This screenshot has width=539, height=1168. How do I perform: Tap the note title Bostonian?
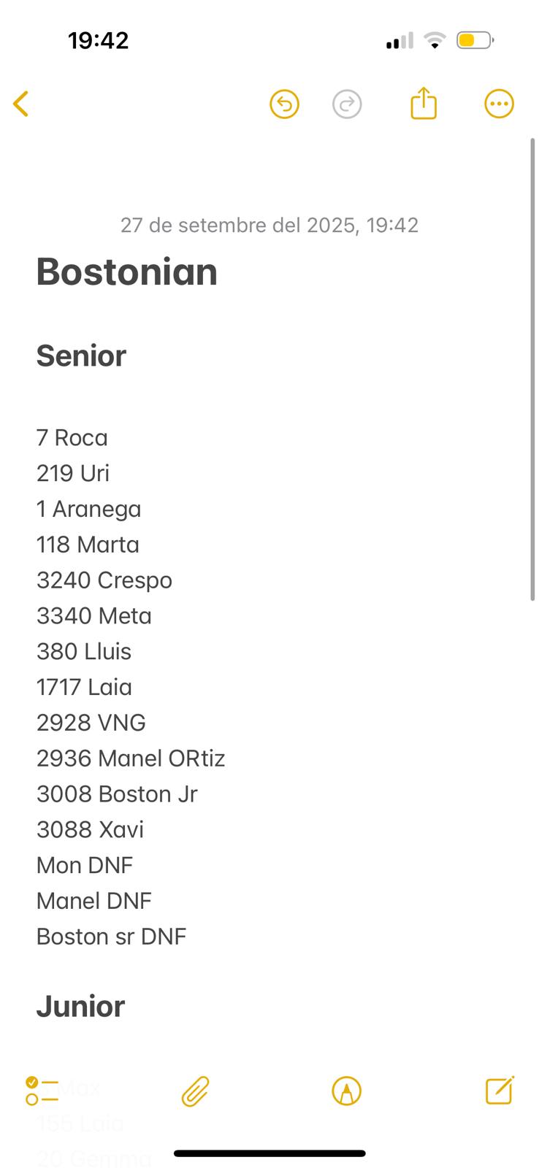(127, 272)
